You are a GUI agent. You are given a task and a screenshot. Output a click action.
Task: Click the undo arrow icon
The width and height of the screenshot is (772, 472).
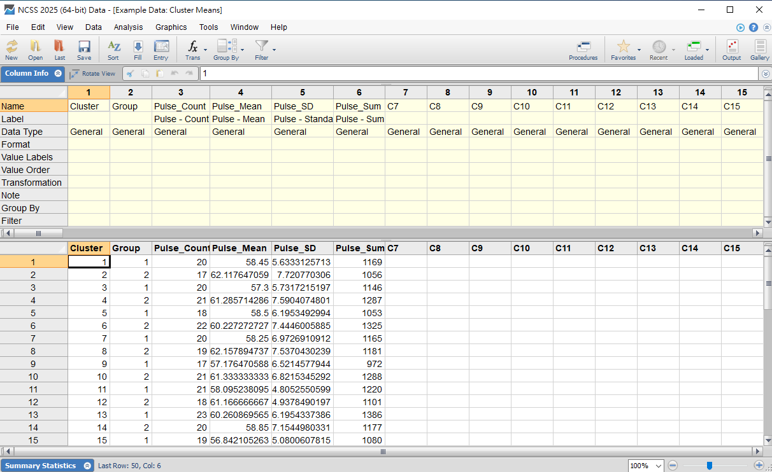pyautogui.click(x=175, y=74)
